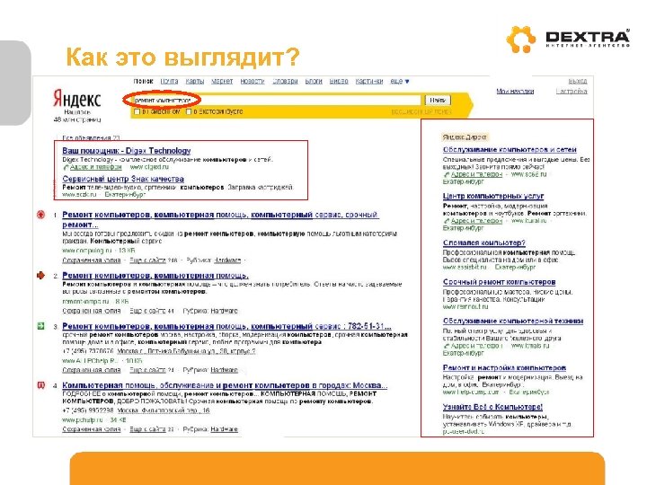Open result 2 'Ремонт компьютеров, компьютерная помощь.'

click(155, 275)
